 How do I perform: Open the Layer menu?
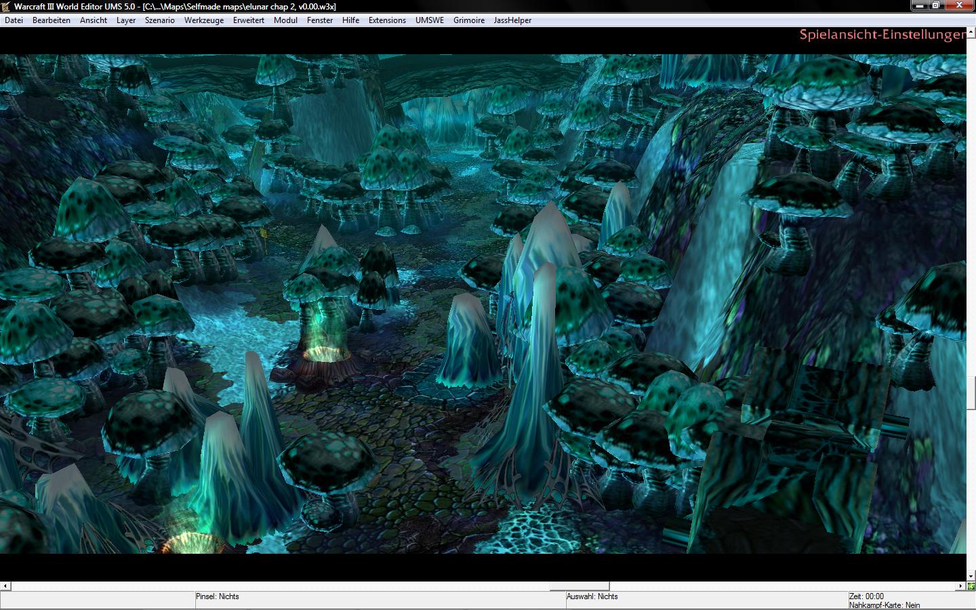(126, 20)
